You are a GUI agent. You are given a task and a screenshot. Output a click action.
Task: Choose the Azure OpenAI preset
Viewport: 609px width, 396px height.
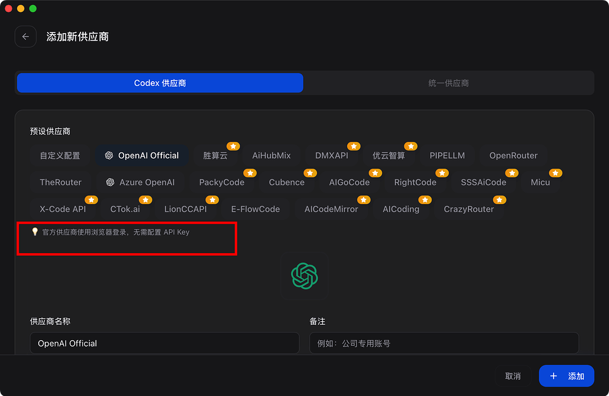point(141,182)
